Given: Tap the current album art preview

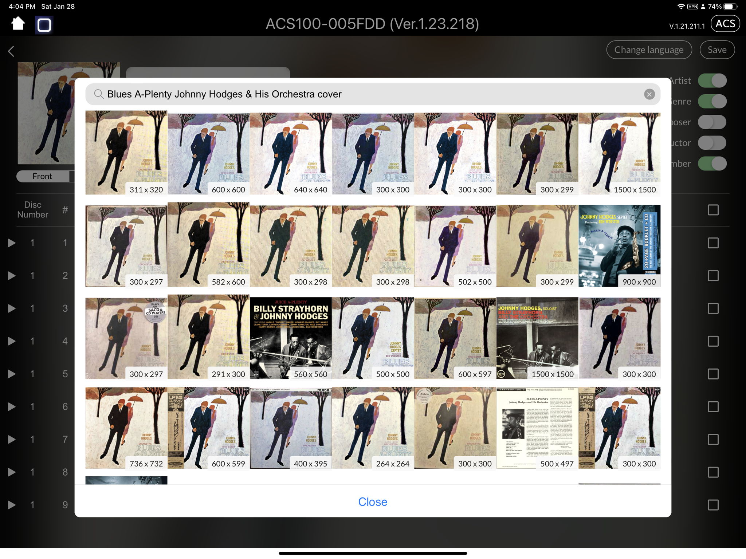Looking at the screenshot, I should point(46,113).
